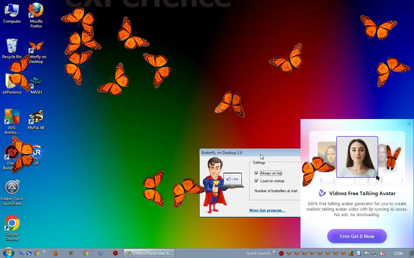The height and width of the screenshot is (258, 414).
Task: Open the pinned MyPal raccoon taskbar icon
Action: 71,253
